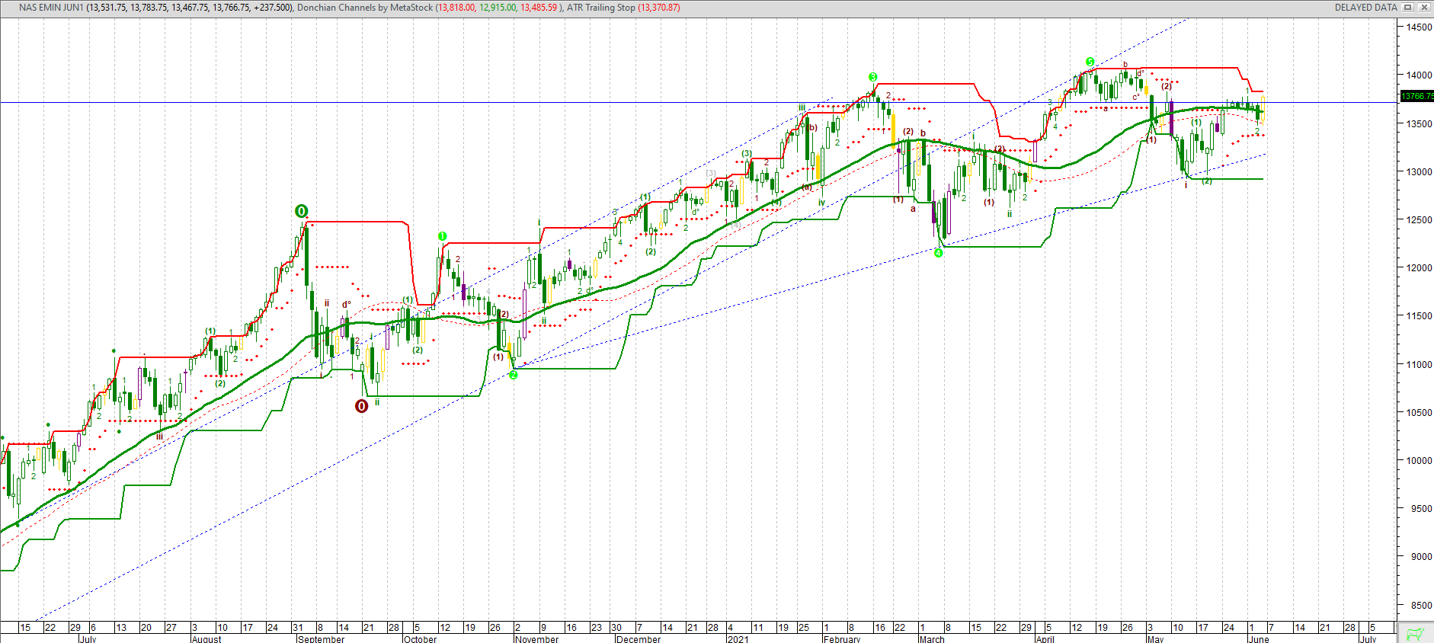Click the Donchian middle value 13,485.59
The image size is (1434, 643).
tap(539, 8)
